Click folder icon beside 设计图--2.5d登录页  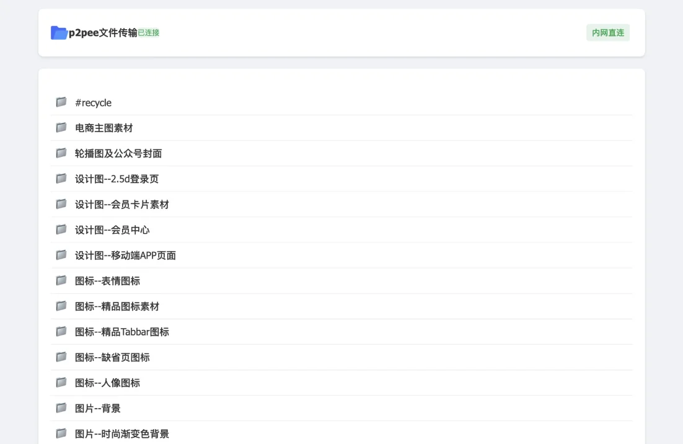pyautogui.click(x=61, y=178)
